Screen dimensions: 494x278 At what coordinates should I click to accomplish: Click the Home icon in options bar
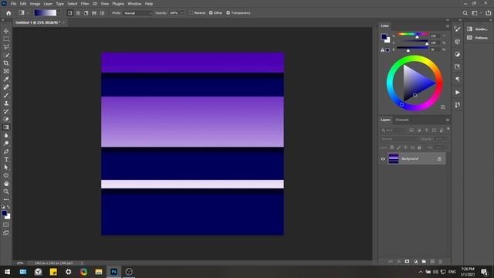(x=8, y=13)
